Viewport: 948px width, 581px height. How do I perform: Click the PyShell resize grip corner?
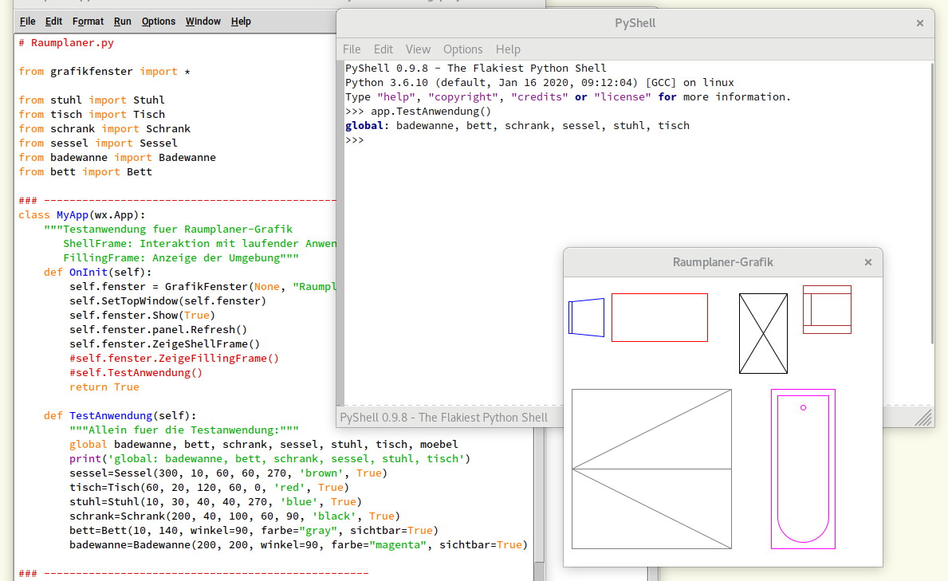(x=922, y=418)
